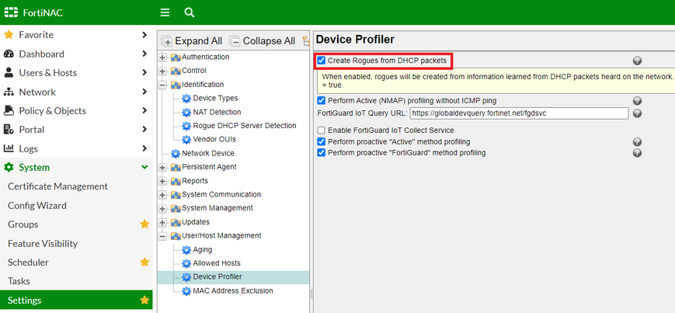Toggle Perform Active (NMAP) profiling checkbox

pos(322,101)
